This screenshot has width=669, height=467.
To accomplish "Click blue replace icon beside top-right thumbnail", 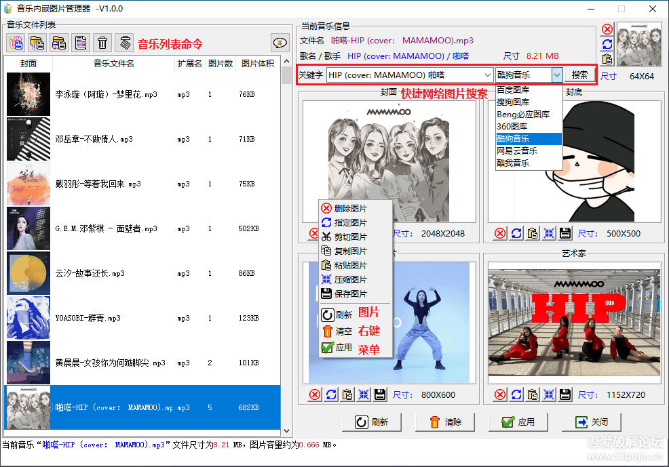I will tap(607, 44).
